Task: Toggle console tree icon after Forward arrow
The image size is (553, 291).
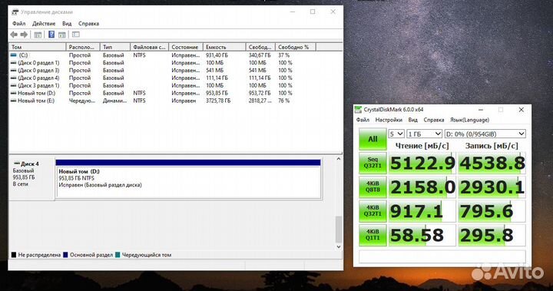Action: pos(38,35)
